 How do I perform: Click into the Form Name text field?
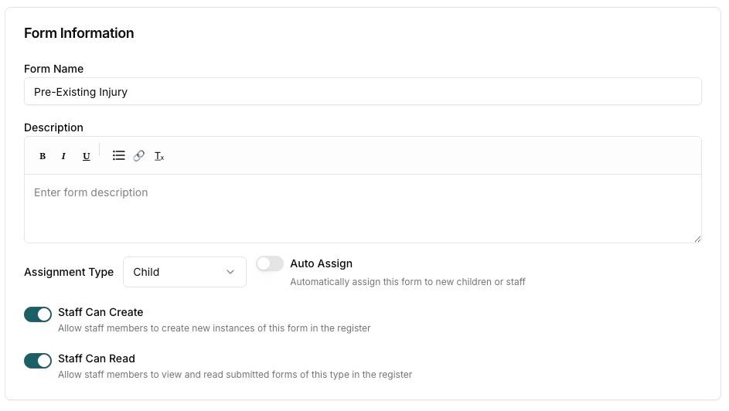pos(363,91)
